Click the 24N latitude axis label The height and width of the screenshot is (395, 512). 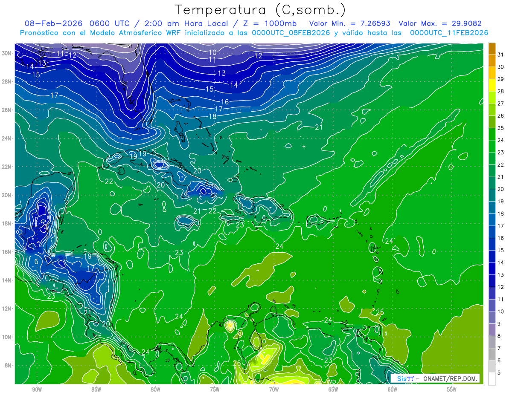tap(6, 138)
